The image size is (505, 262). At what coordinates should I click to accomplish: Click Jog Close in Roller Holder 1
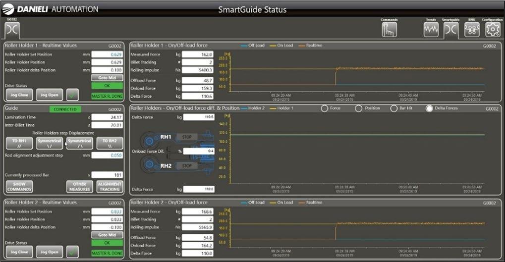coord(19,95)
